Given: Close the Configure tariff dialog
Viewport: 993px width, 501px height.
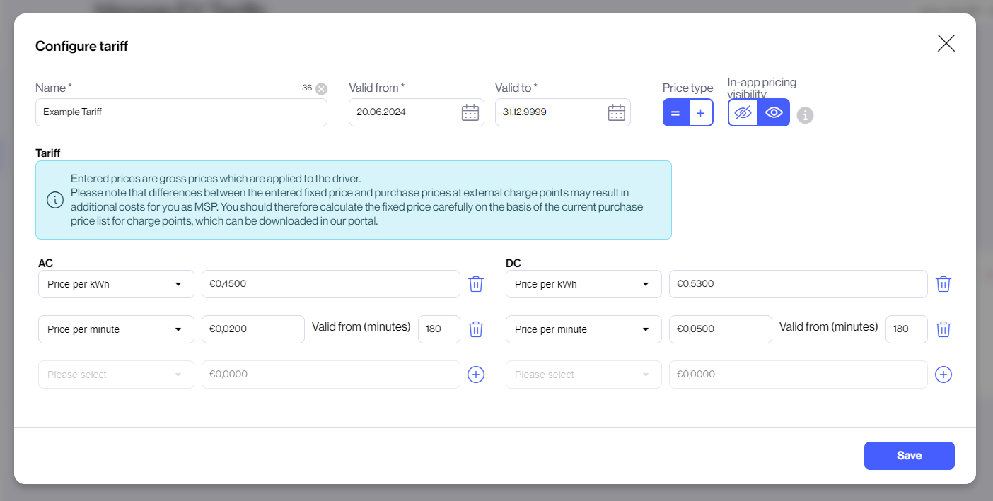Looking at the screenshot, I should point(946,43).
